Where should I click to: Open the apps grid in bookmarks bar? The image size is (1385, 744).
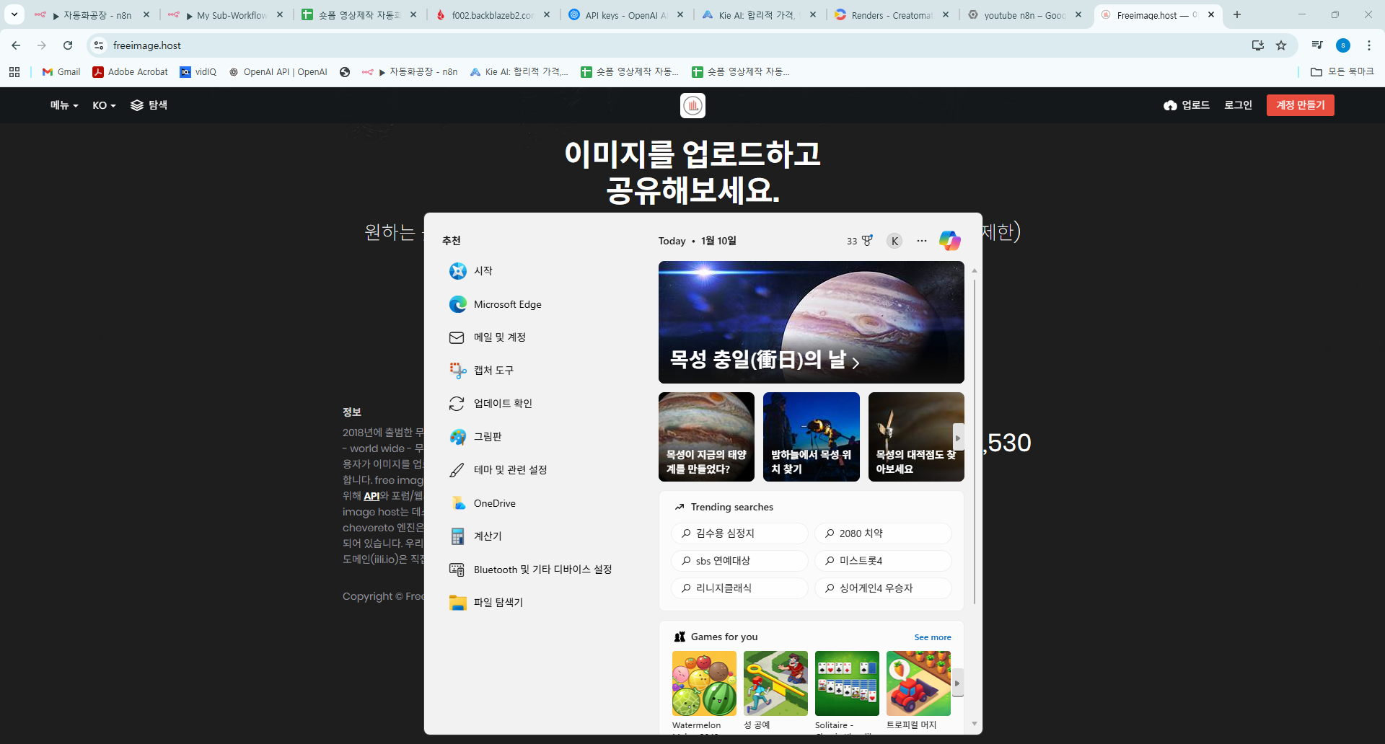14,72
